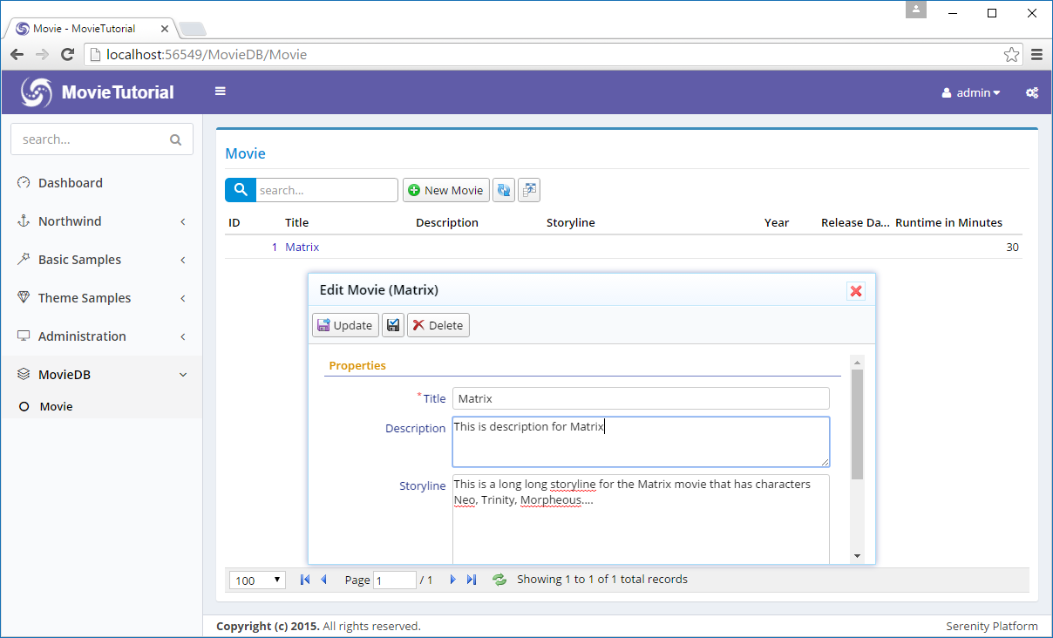This screenshot has height=638, width=1053.
Task: Go to first page in pager
Action: [304, 580]
